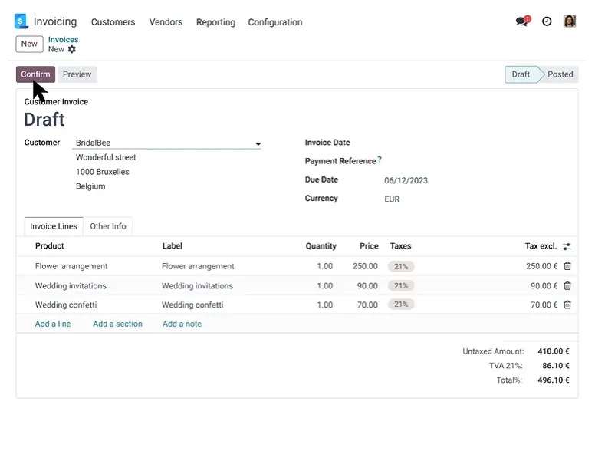The height and width of the screenshot is (451, 595).
Task: Click the price 250.00 cell
Action: [365, 266]
